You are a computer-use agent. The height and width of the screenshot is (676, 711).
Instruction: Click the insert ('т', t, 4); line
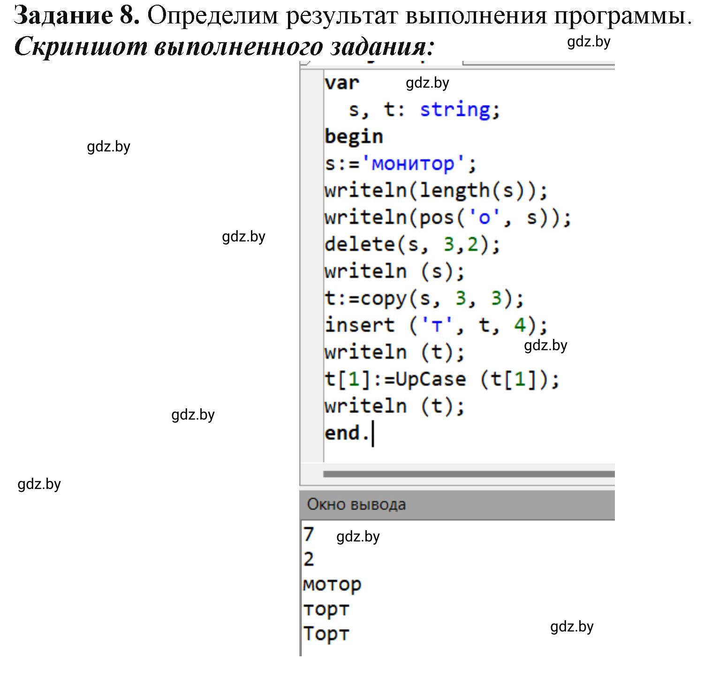436,325
